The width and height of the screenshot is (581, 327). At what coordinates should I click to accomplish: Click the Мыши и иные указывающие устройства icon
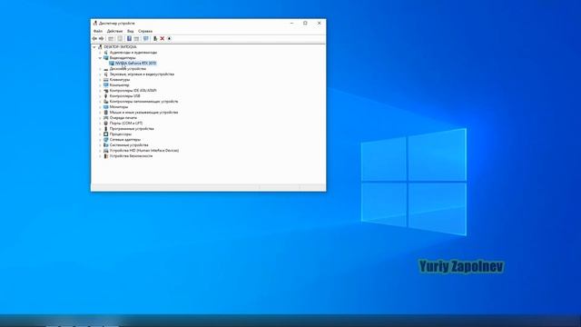(x=106, y=113)
